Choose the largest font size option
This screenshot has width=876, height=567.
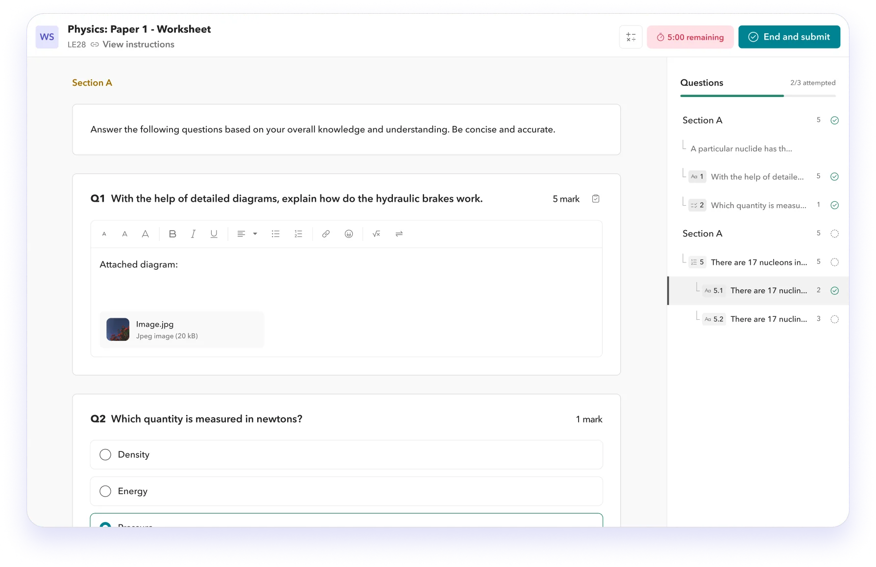(x=146, y=234)
